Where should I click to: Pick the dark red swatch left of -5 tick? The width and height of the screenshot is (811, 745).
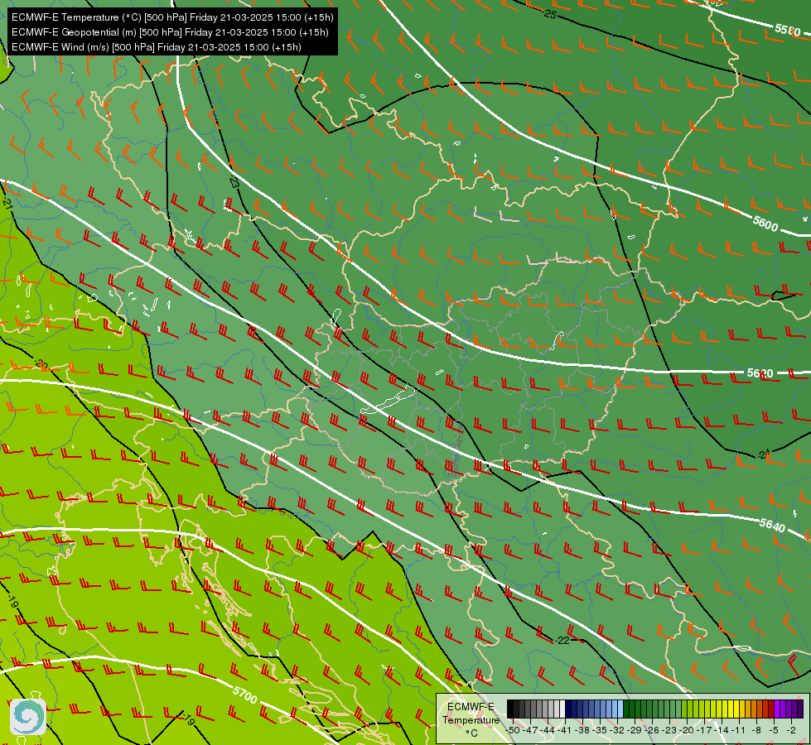pyautogui.click(x=772, y=709)
